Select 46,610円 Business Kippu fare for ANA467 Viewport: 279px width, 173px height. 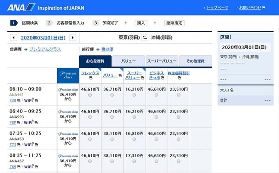[156, 161]
